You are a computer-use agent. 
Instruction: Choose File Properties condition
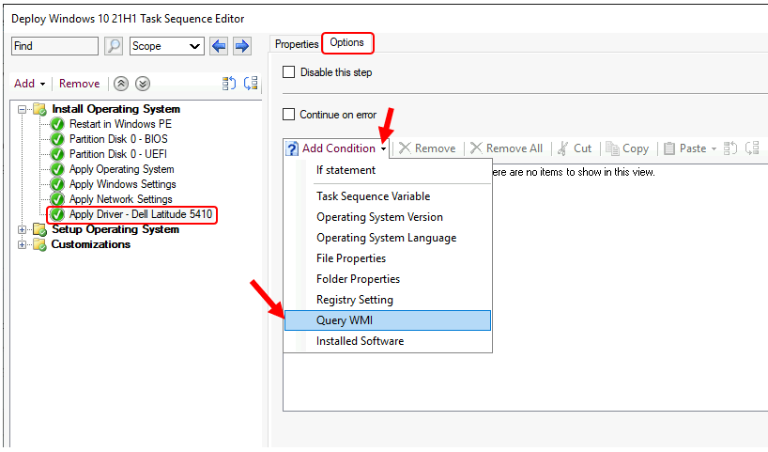point(388,258)
